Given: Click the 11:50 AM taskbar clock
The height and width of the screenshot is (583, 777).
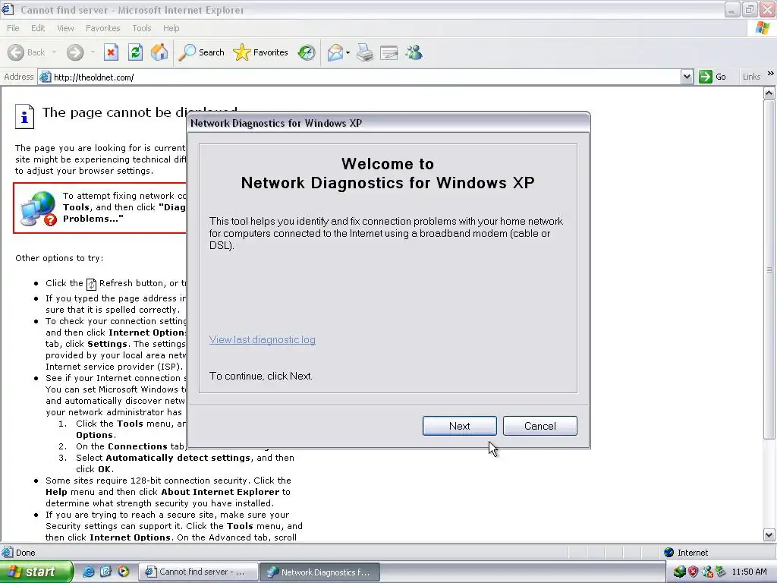Looking at the screenshot, I should (x=749, y=572).
